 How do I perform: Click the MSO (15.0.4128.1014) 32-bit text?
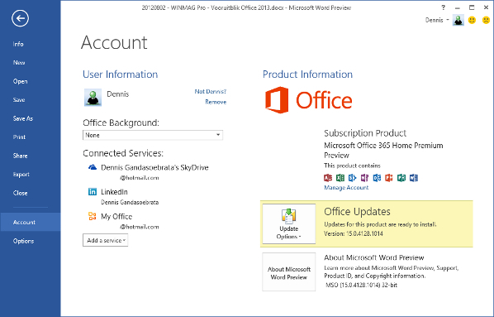click(x=361, y=285)
